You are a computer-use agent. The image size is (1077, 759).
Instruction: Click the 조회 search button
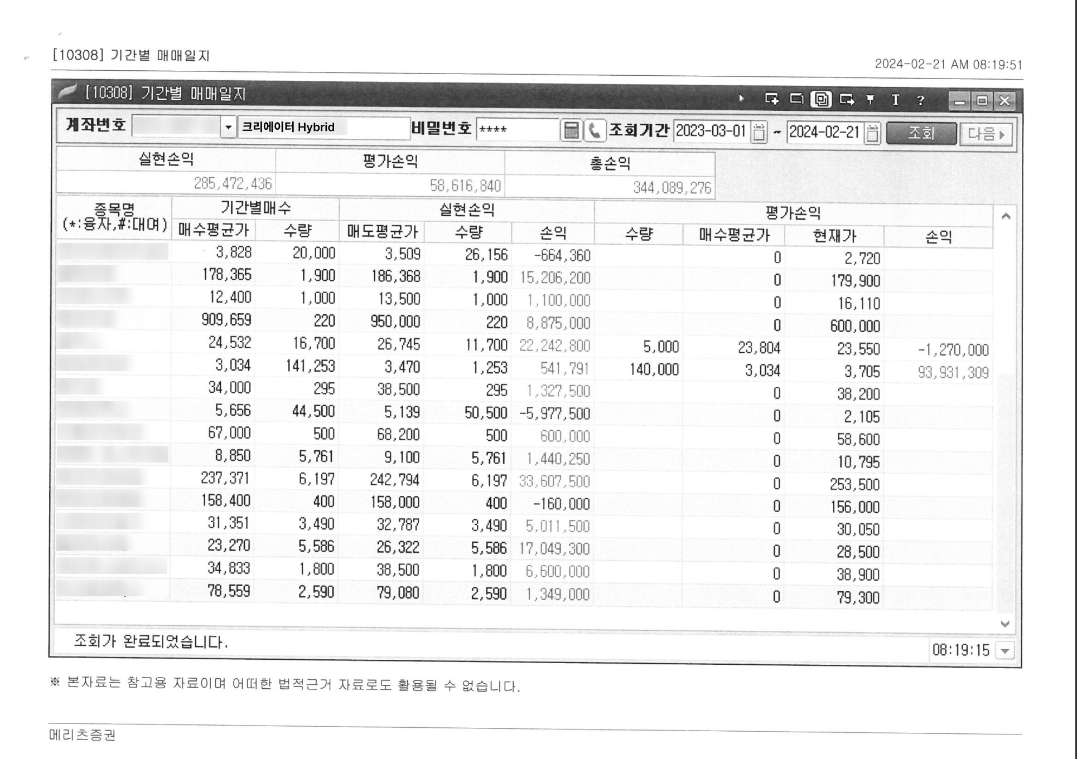point(921,133)
